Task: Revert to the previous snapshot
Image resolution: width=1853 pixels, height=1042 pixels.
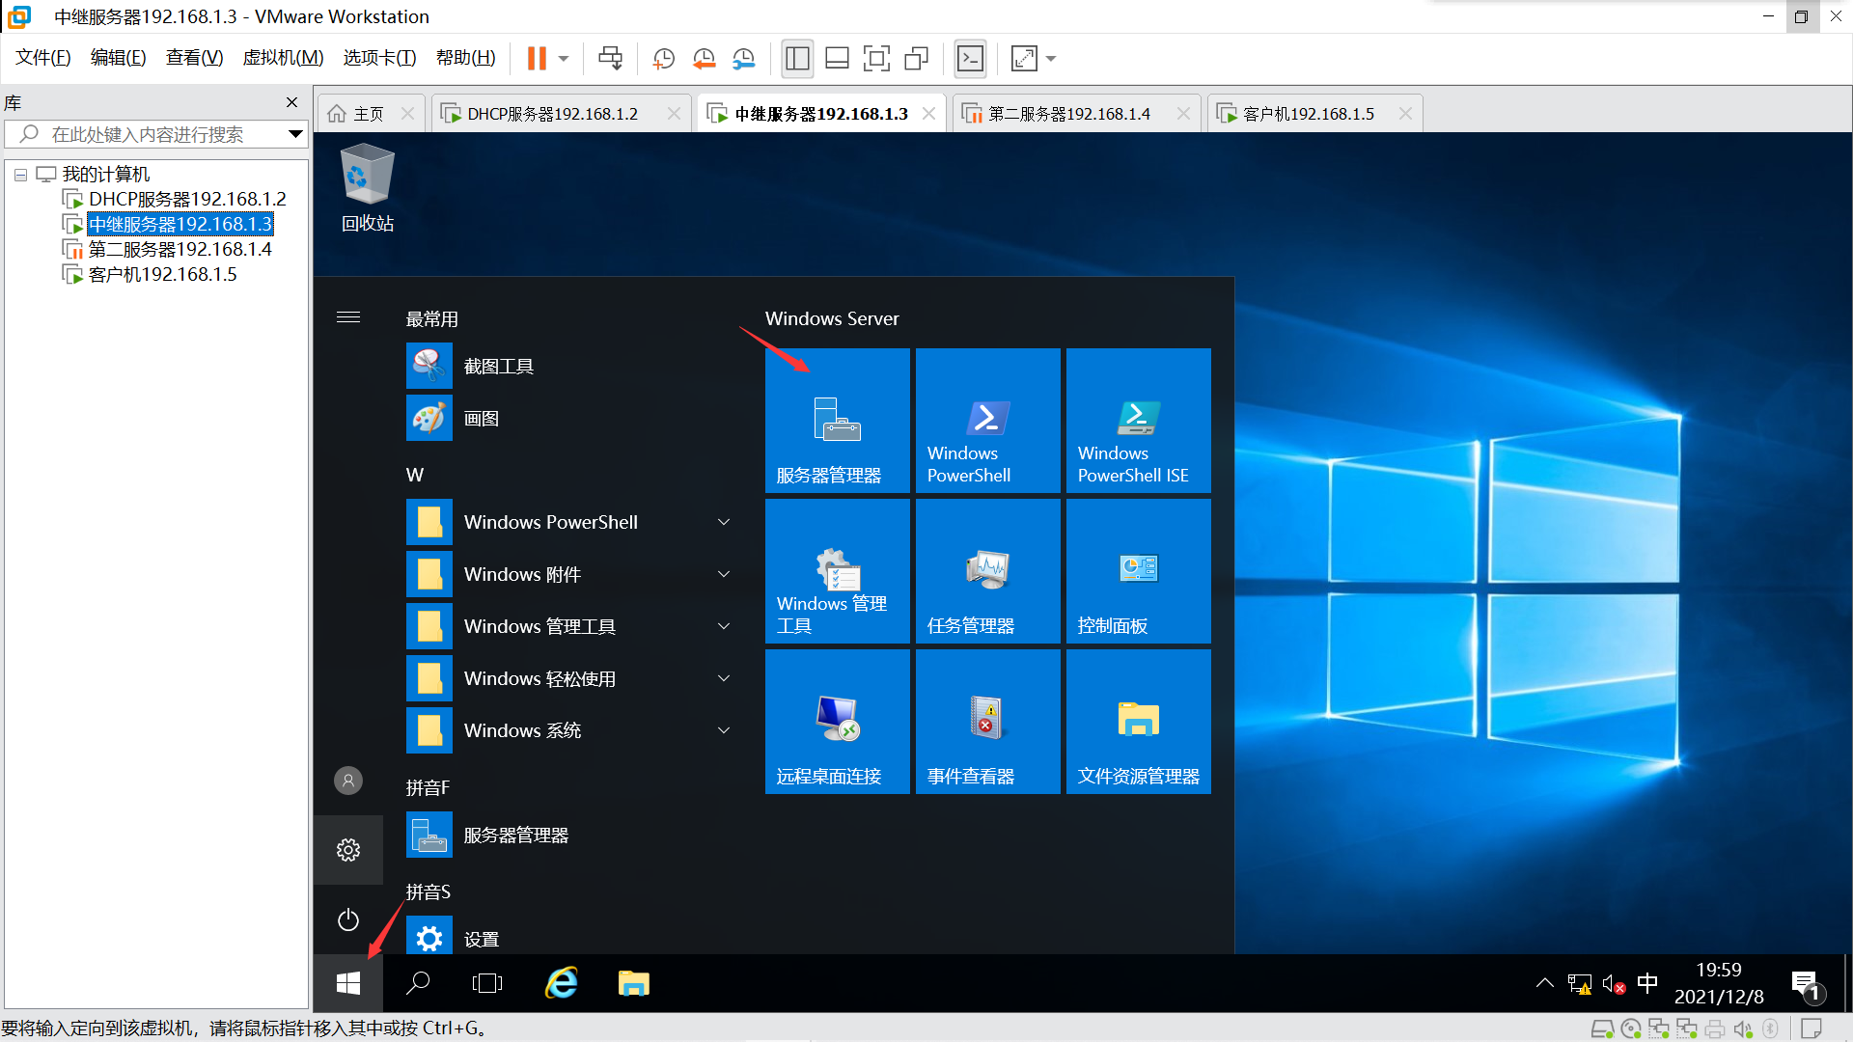Action: coord(704,59)
